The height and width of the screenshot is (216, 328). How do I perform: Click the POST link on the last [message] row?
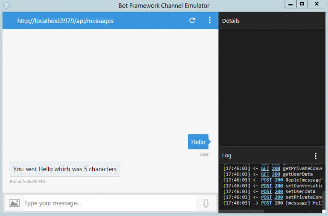click(x=266, y=203)
